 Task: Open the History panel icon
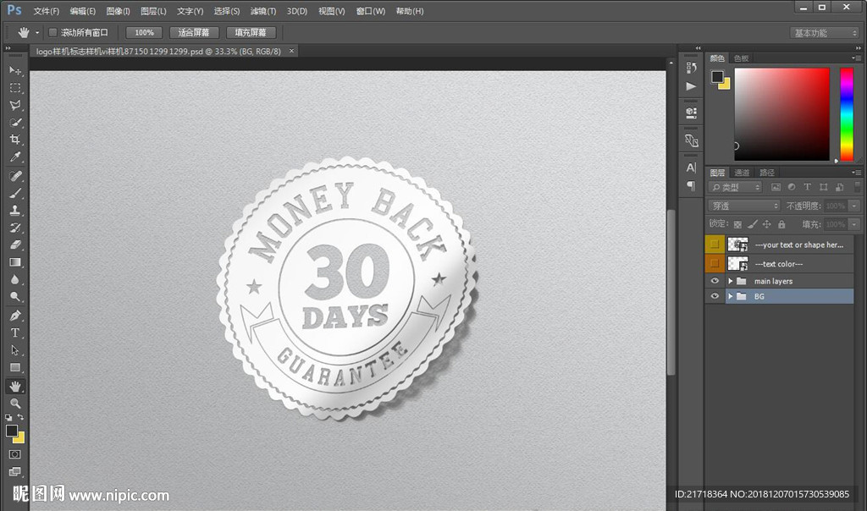click(x=692, y=68)
